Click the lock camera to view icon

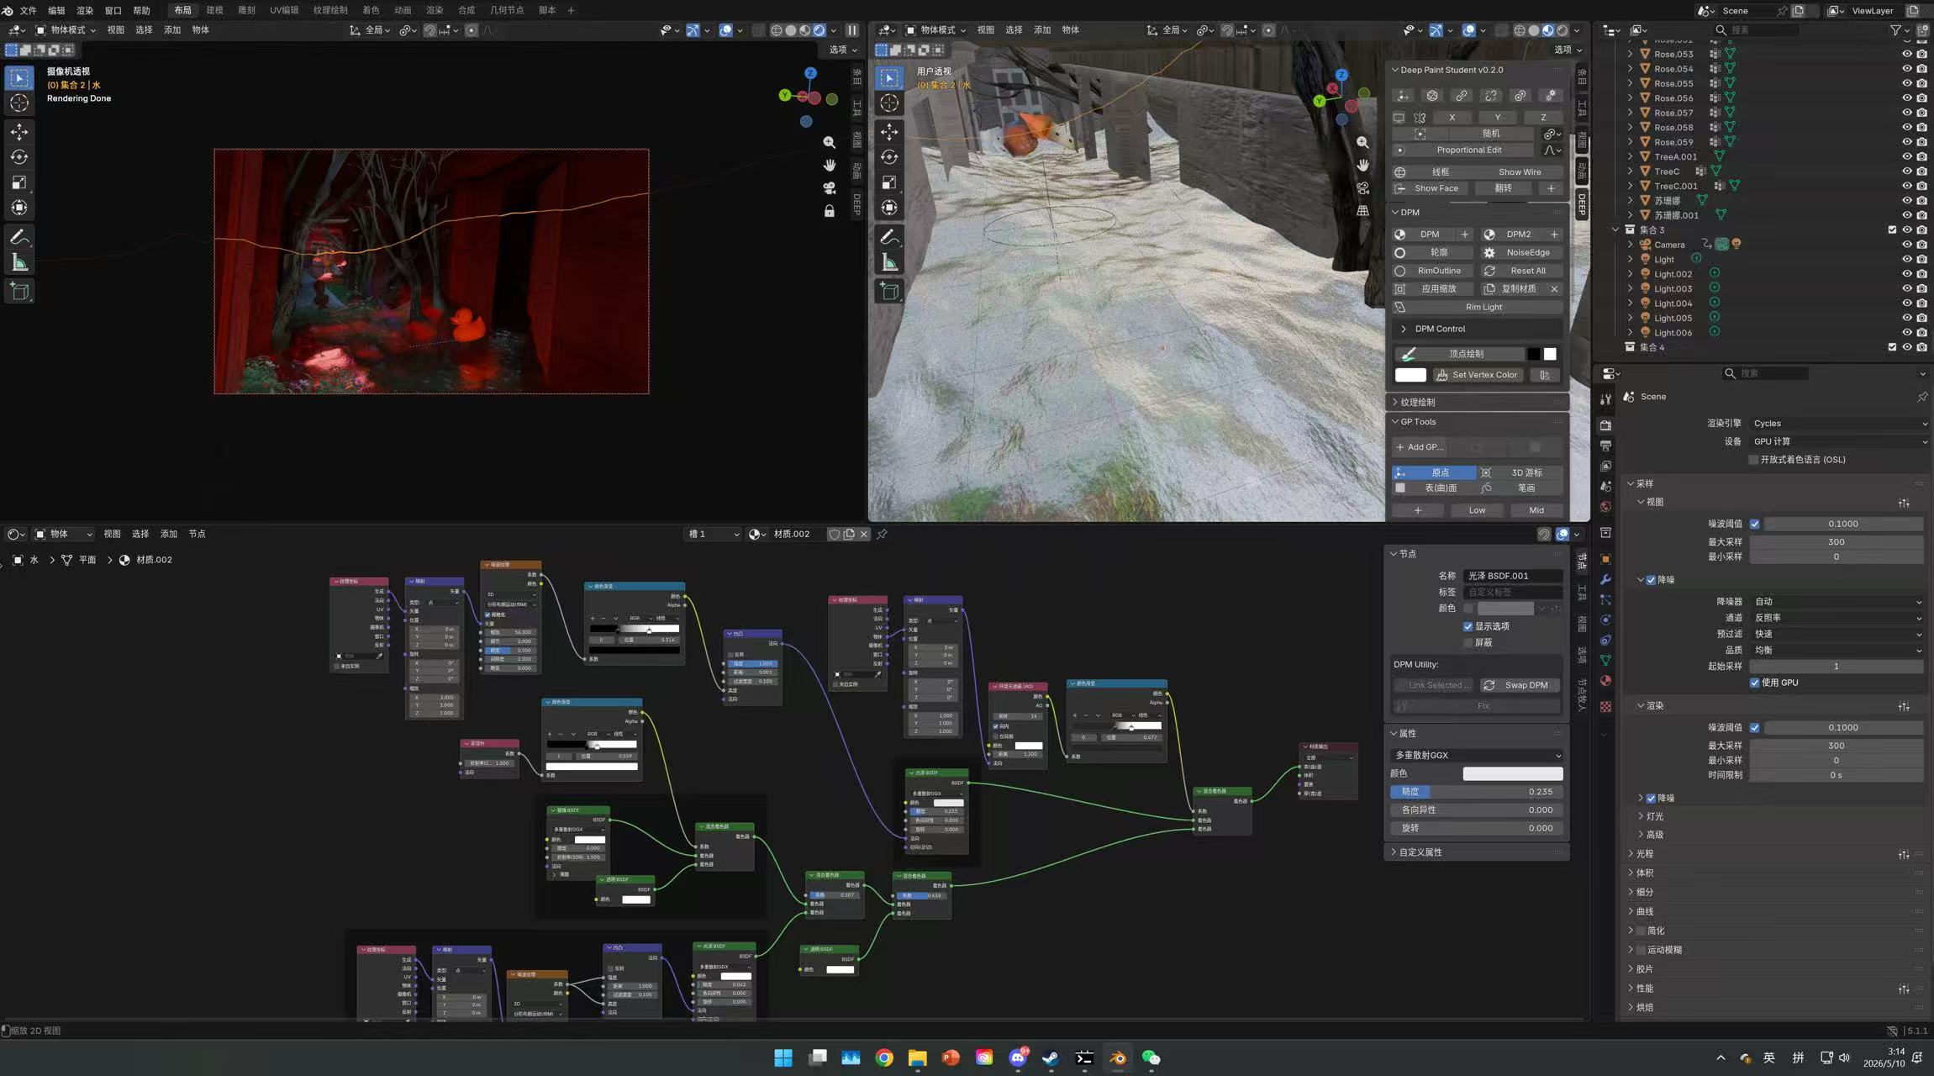830,211
